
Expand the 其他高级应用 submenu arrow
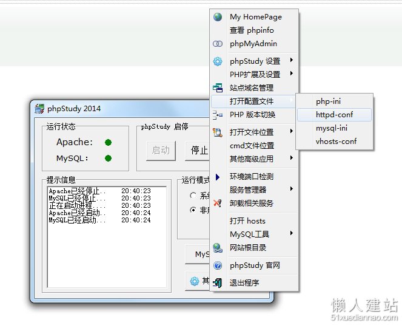click(x=292, y=158)
